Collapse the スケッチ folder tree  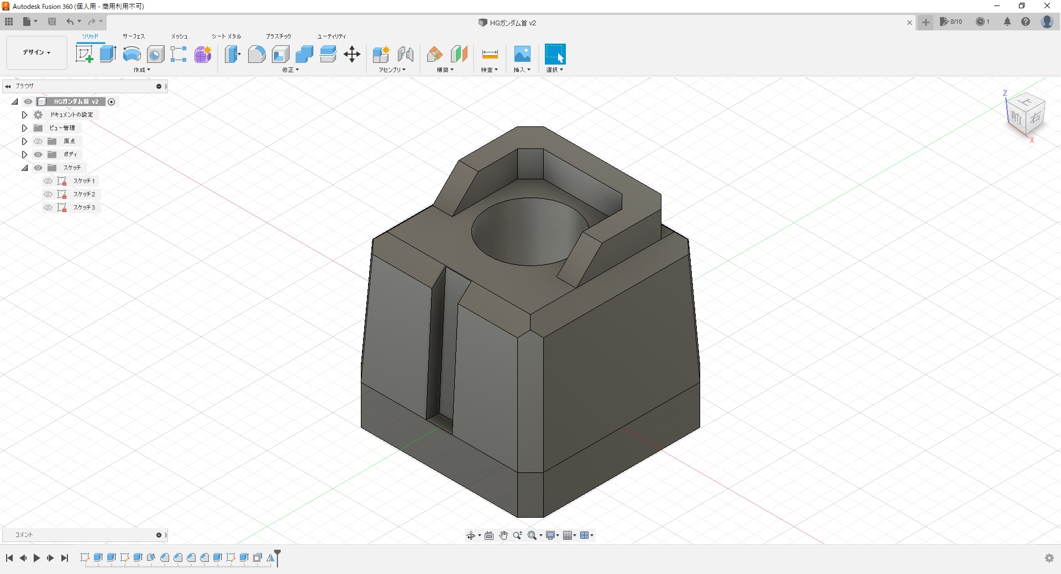pos(24,168)
